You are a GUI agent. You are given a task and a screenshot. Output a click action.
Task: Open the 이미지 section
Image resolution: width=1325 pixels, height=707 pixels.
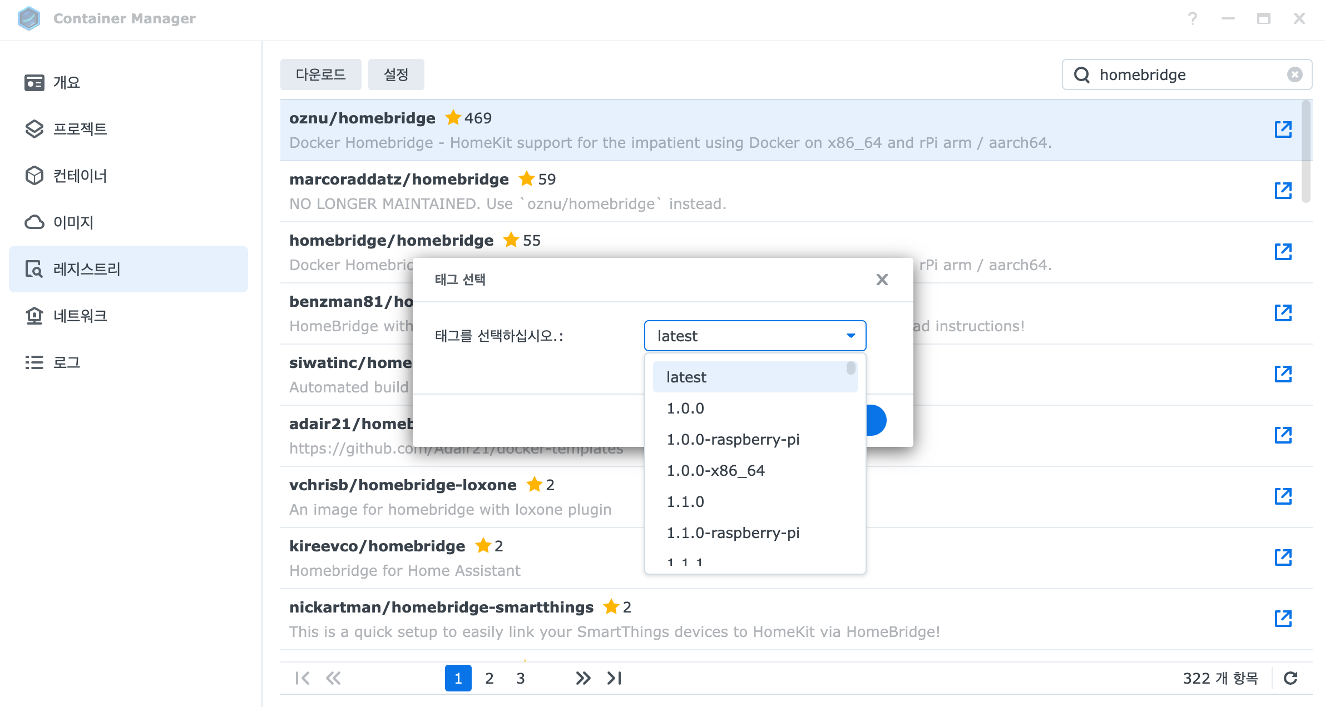[x=128, y=222]
